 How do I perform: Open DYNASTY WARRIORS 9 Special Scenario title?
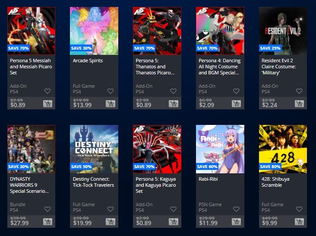coord(29,185)
